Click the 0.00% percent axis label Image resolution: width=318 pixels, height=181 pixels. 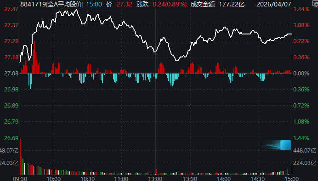tap(301, 73)
